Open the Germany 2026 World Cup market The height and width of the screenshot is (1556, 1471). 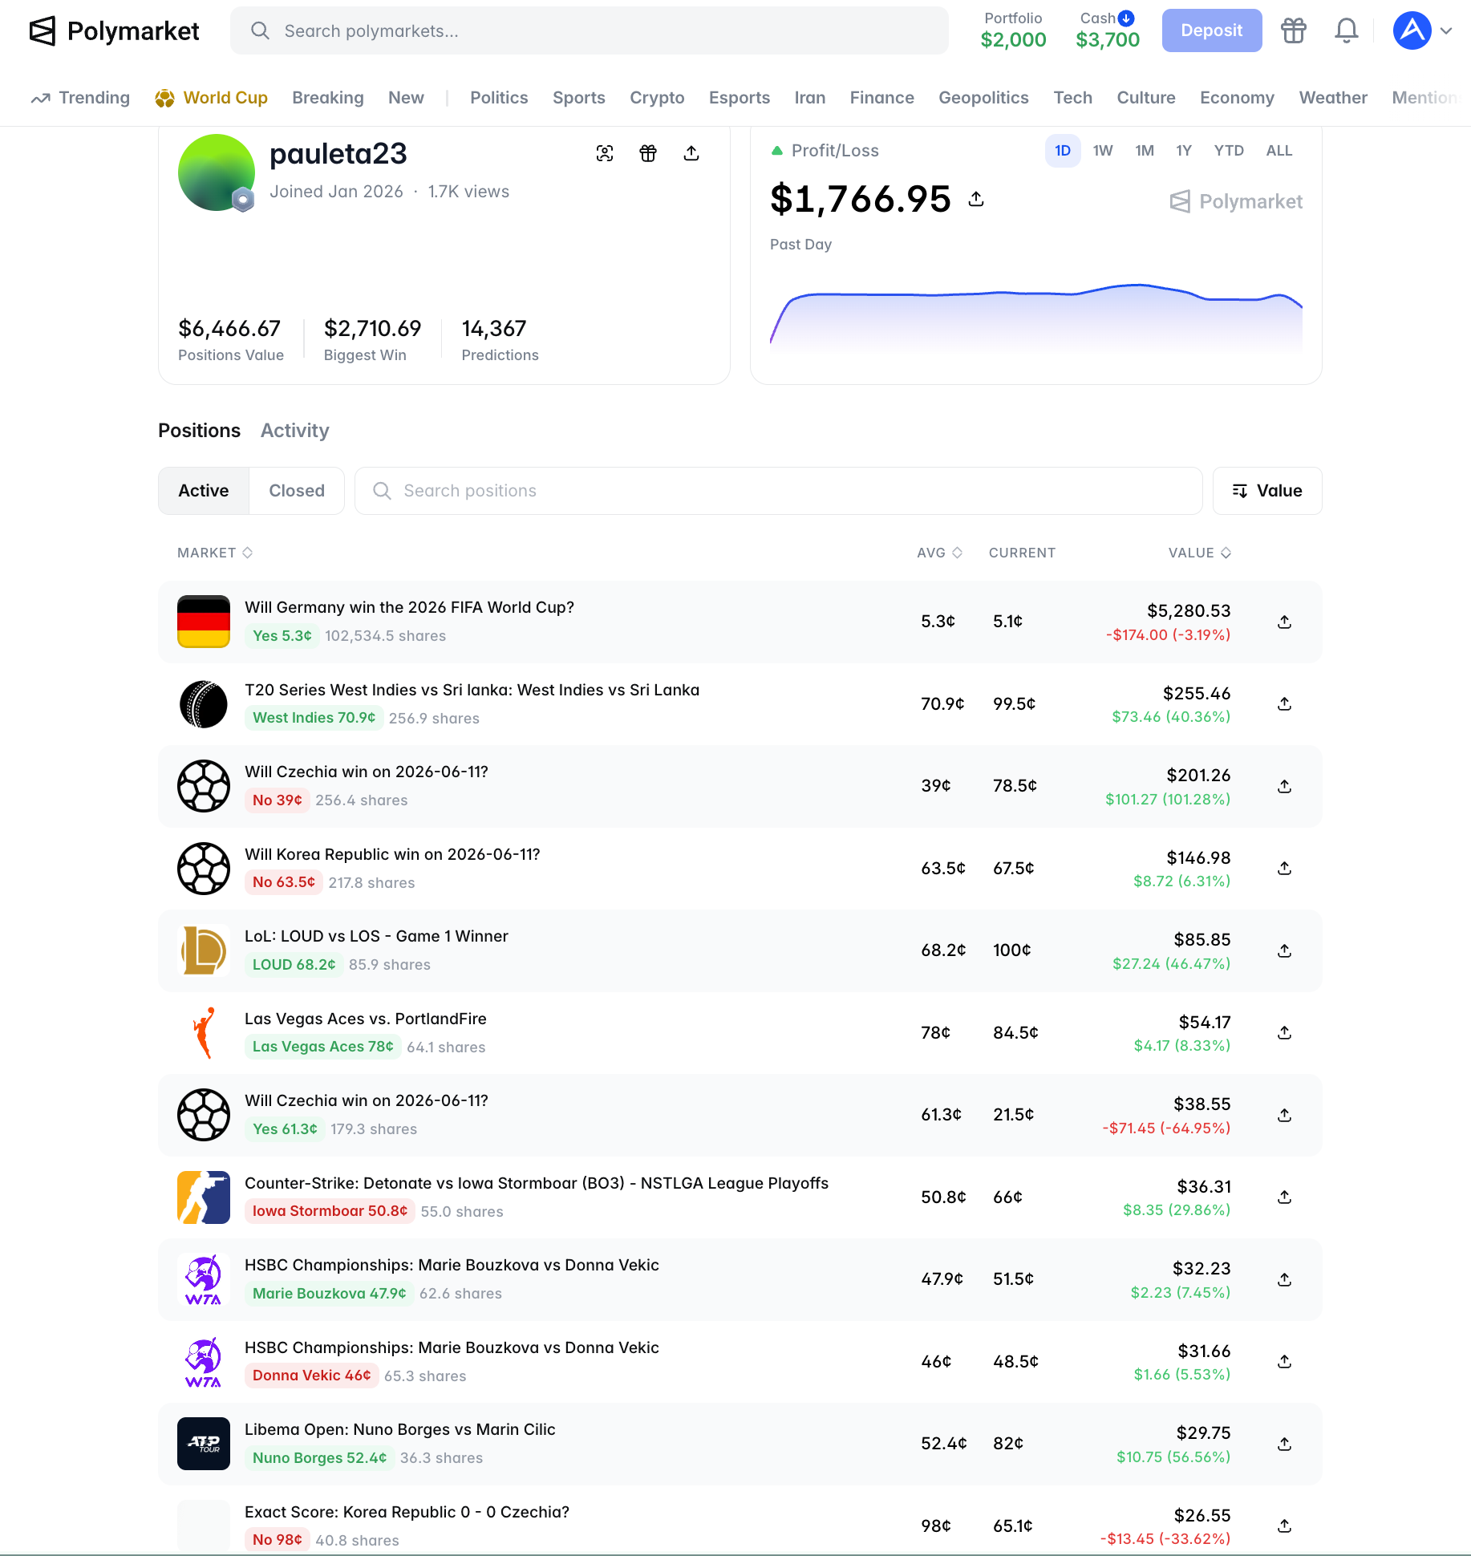409,607
